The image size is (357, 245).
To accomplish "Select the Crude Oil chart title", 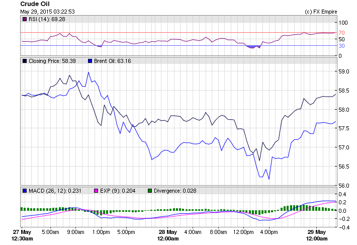I will pos(35,4).
